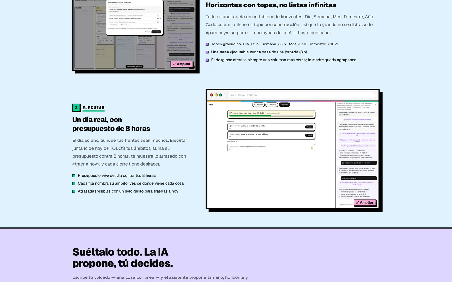The height and width of the screenshot is (282, 452).
Task: Click 'Proponer con IA' in the split dialog
Action: (125, 25)
